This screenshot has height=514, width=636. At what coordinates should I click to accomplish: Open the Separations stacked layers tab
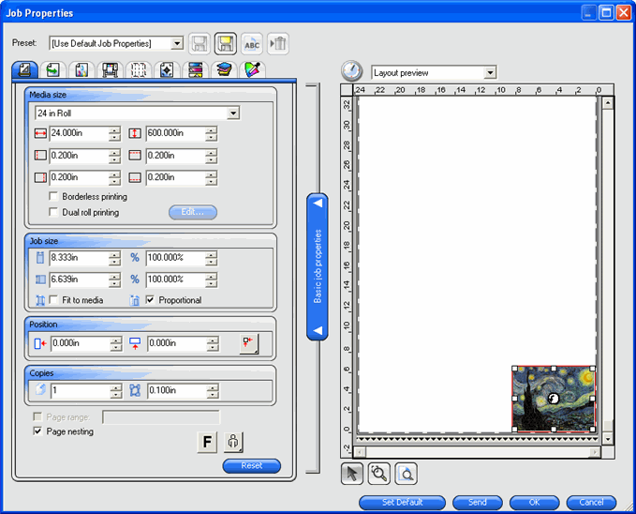coord(224,70)
